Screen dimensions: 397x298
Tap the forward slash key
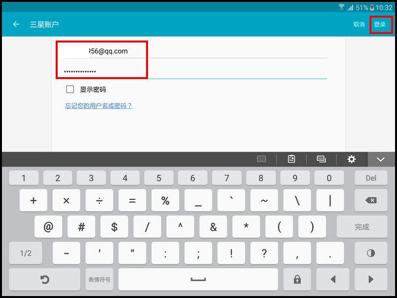(147, 227)
